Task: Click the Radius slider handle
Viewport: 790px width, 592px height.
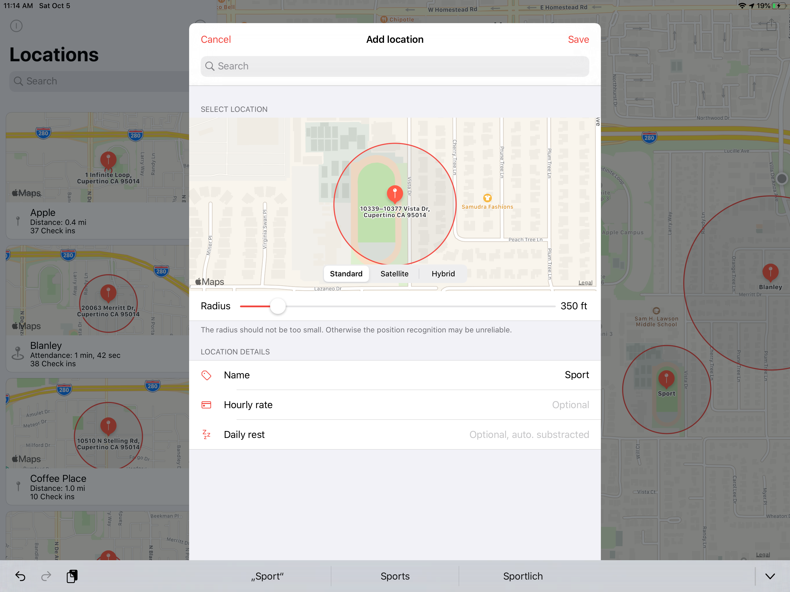Action: [278, 306]
